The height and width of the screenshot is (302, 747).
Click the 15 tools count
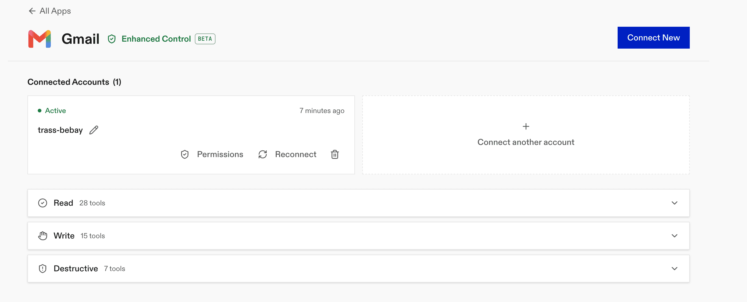tap(93, 236)
